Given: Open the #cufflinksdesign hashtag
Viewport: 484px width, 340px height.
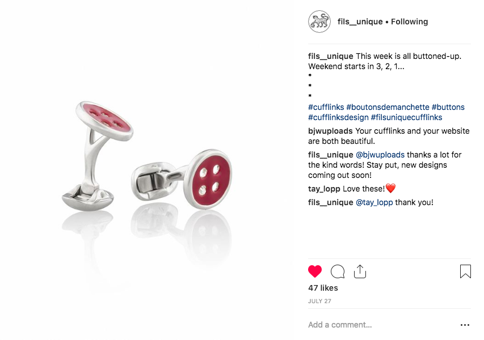Looking at the screenshot, I should point(338,117).
